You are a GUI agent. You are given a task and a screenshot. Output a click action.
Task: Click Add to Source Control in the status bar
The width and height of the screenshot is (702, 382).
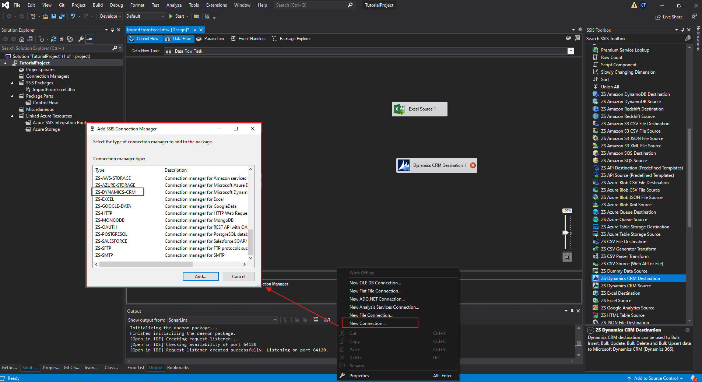tap(656, 378)
